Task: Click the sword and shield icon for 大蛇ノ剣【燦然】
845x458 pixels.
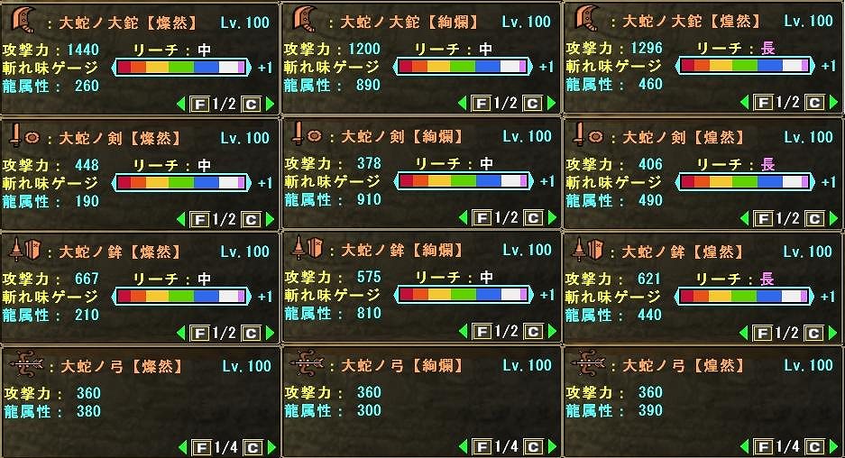Action: coord(24,136)
